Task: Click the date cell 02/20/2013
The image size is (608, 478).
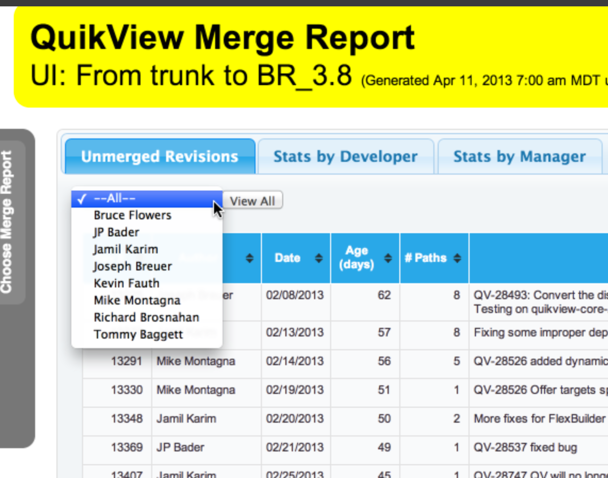Action: 295,419
